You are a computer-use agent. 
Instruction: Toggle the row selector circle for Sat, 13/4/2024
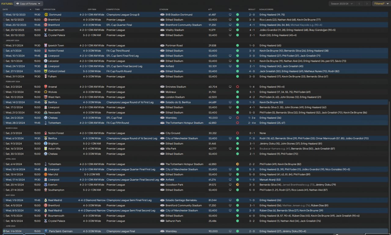(4, 174)
